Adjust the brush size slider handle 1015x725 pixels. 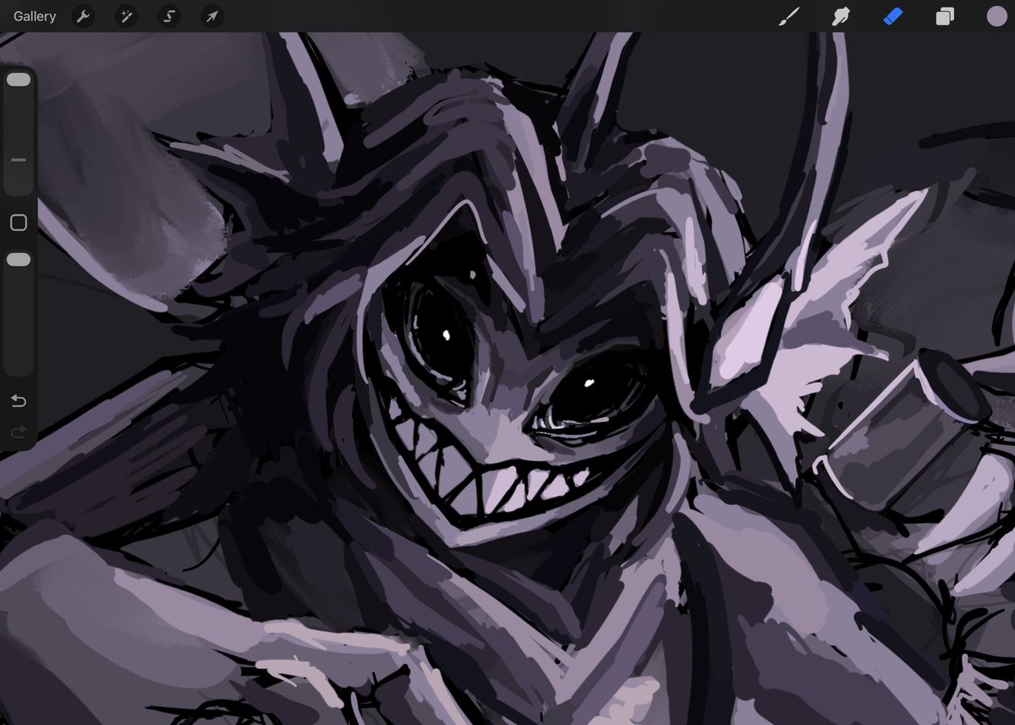19,80
